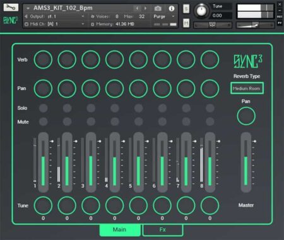Viewport: 284px width, 240px height.
Task: Click the Verb knob for channel 2
Action: [67, 60]
